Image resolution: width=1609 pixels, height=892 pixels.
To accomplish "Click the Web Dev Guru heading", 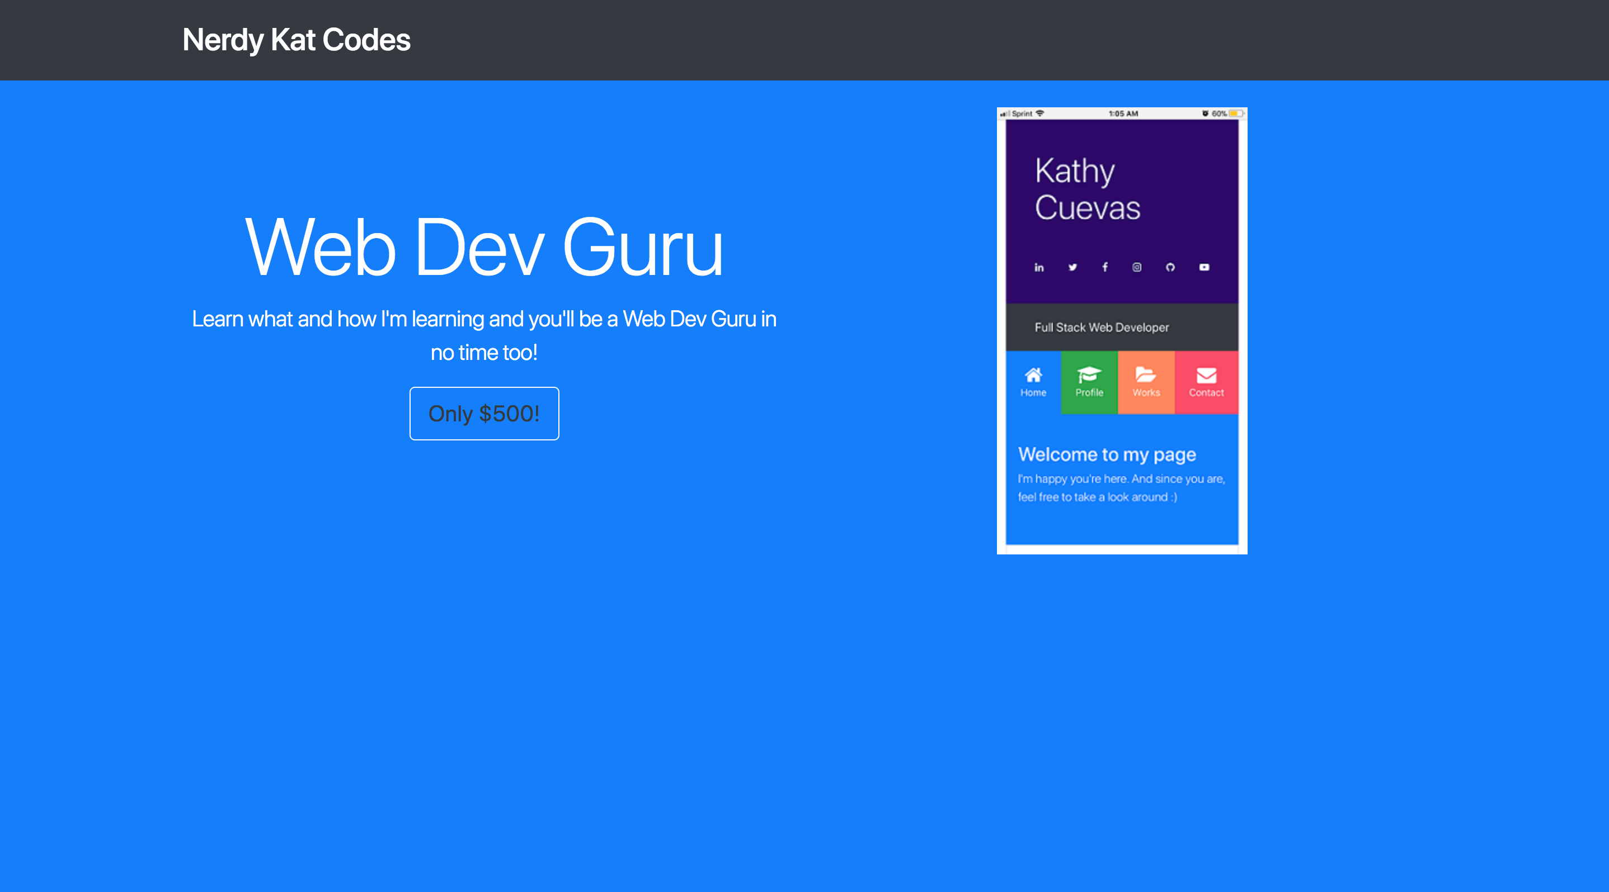I will 484,247.
